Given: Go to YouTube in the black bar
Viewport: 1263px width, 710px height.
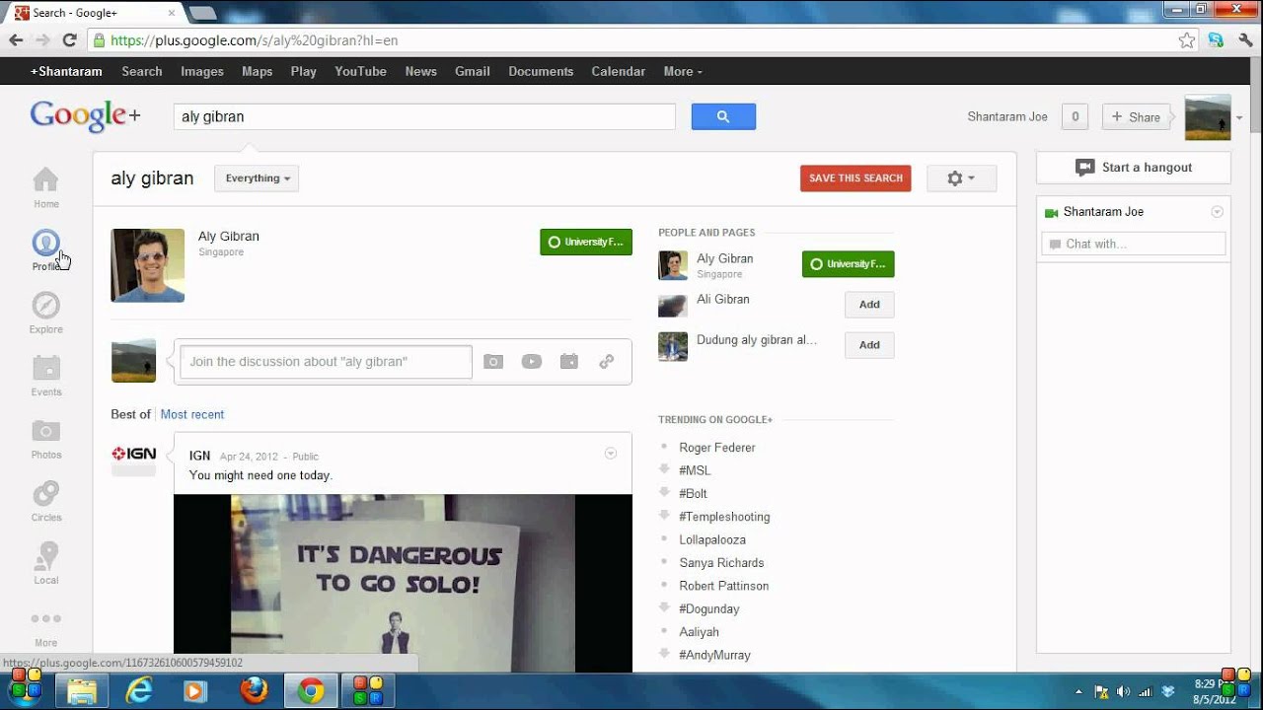Looking at the screenshot, I should [360, 71].
